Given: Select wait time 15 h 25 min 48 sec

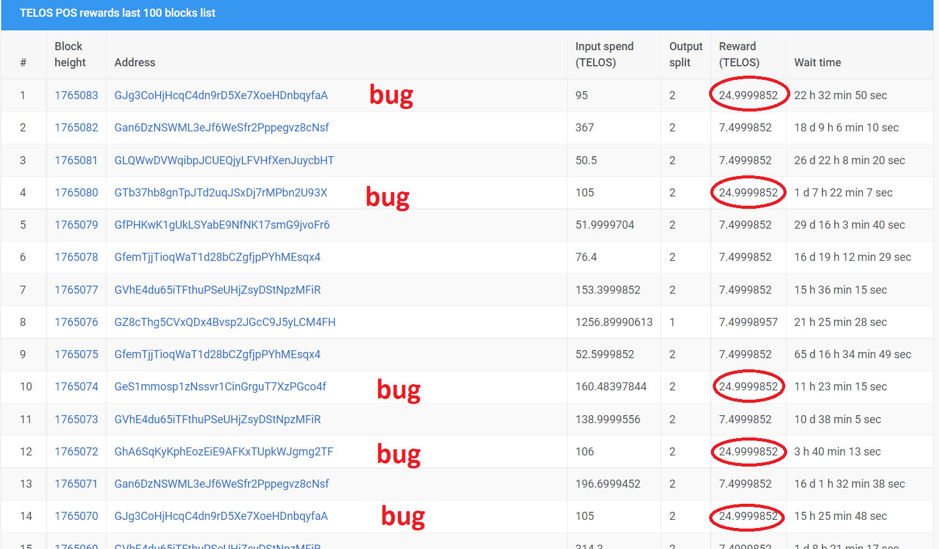Looking at the screenshot, I should pos(840,516).
